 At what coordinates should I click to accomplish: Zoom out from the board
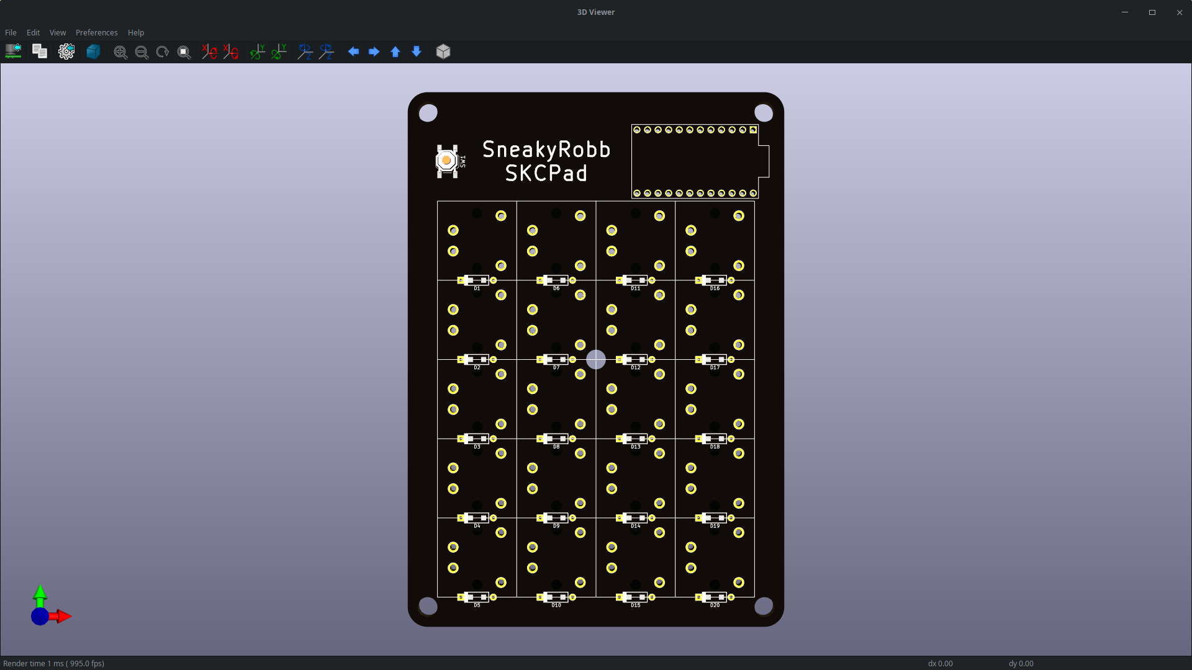pyautogui.click(x=142, y=51)
